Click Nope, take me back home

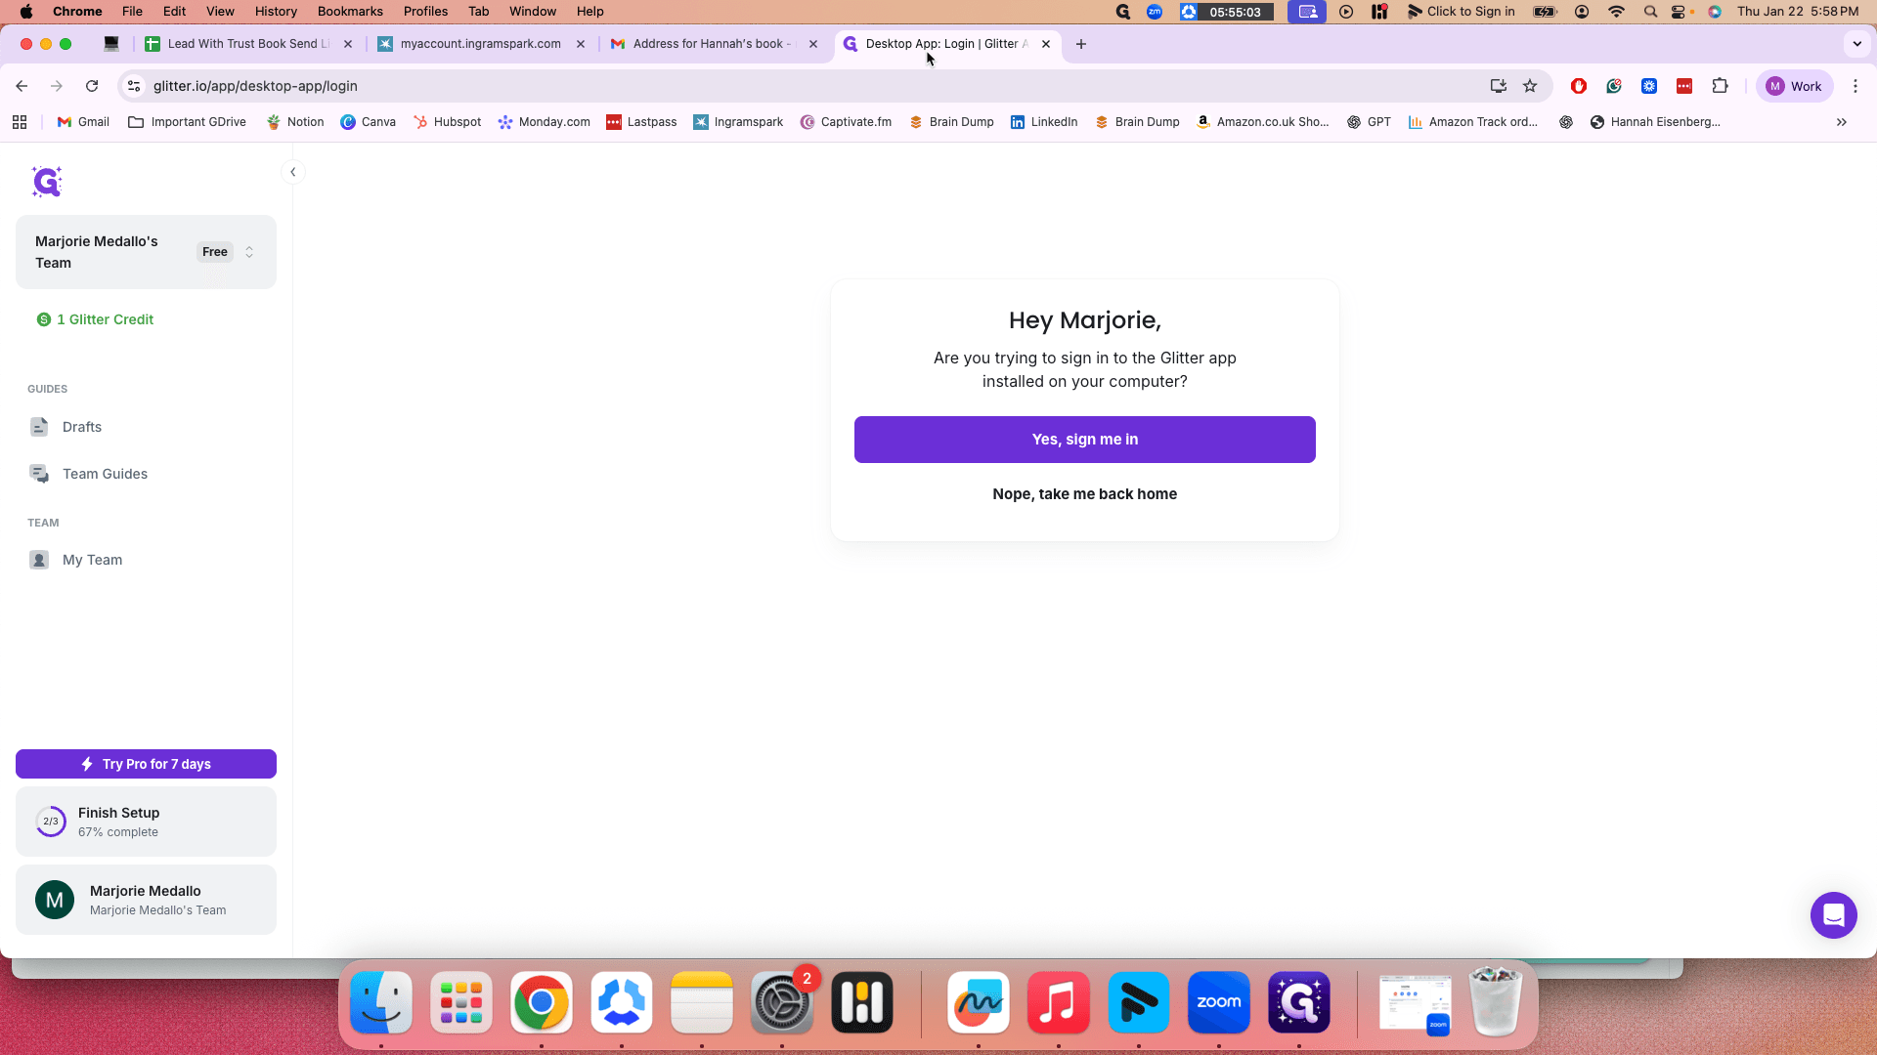click(1085, 494)
